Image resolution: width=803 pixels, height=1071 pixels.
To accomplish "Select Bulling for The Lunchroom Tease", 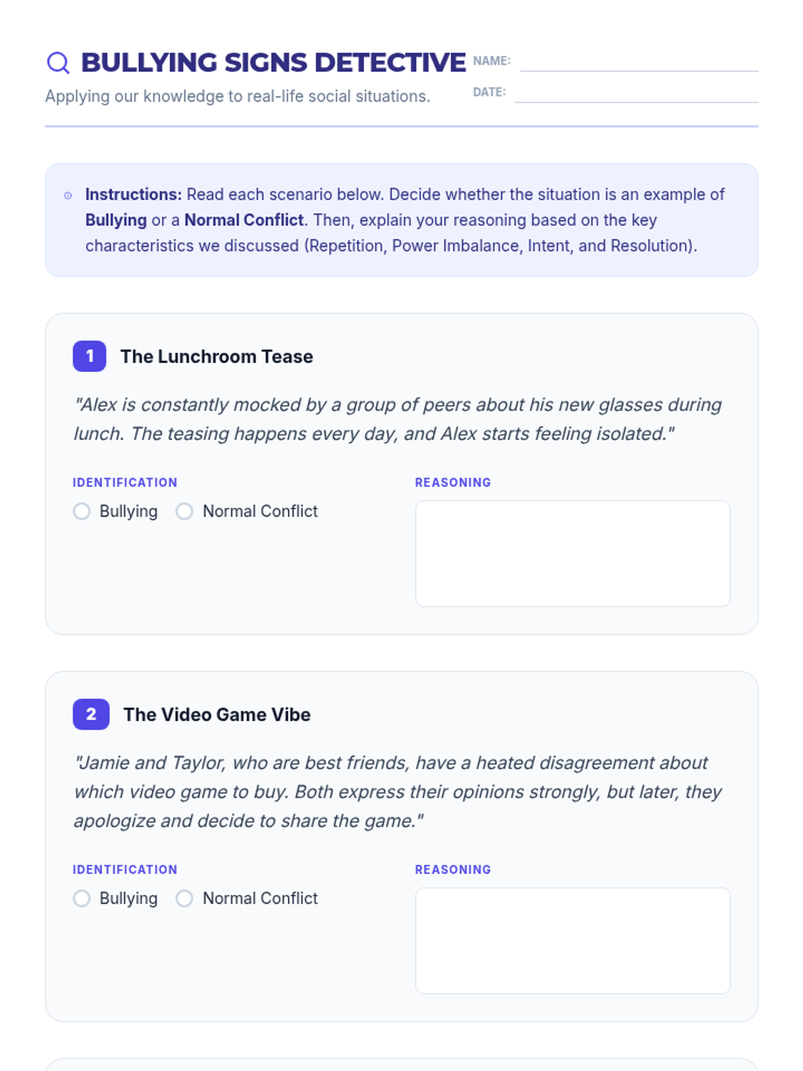I will coord(82,511).
